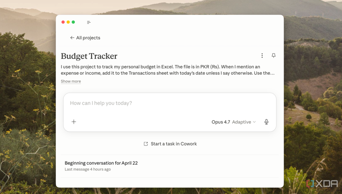The width and height of the screenshot is (342, 194).
Task: Click the yellow minimize window button
Action: coord(68,22)
